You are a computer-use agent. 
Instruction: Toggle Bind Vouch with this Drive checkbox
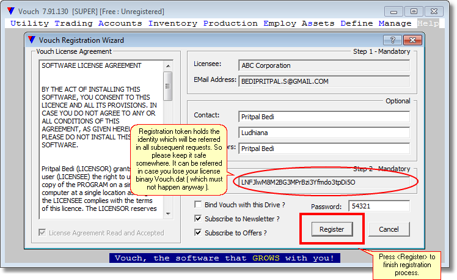click(x=198, y=204)
